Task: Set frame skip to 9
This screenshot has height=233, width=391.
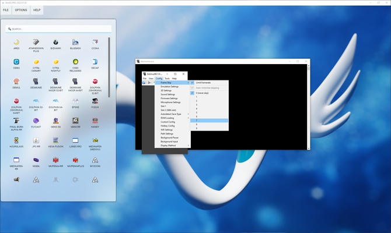Action: pos(210,129)
